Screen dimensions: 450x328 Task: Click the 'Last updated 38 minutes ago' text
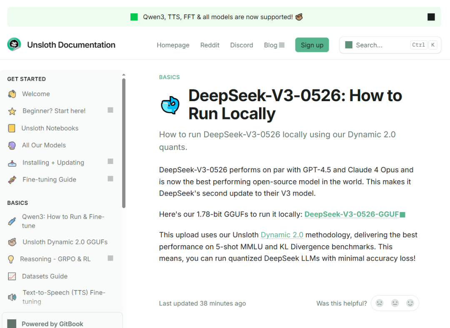(x=202, y=303)
